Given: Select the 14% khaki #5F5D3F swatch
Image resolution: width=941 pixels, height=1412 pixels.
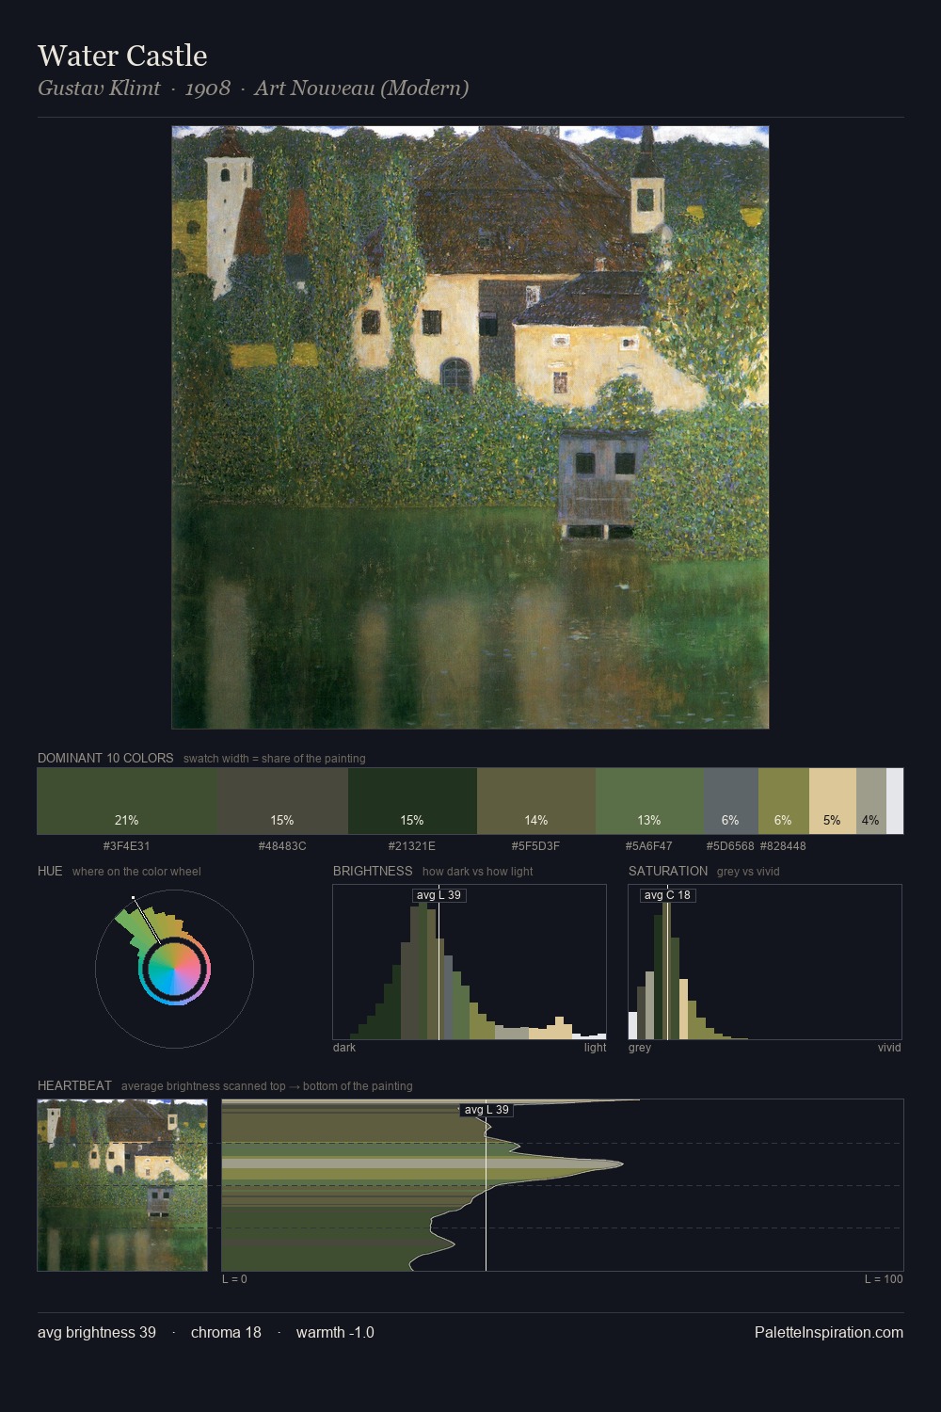Looking at the screenshot, I should tap(536, 801).
